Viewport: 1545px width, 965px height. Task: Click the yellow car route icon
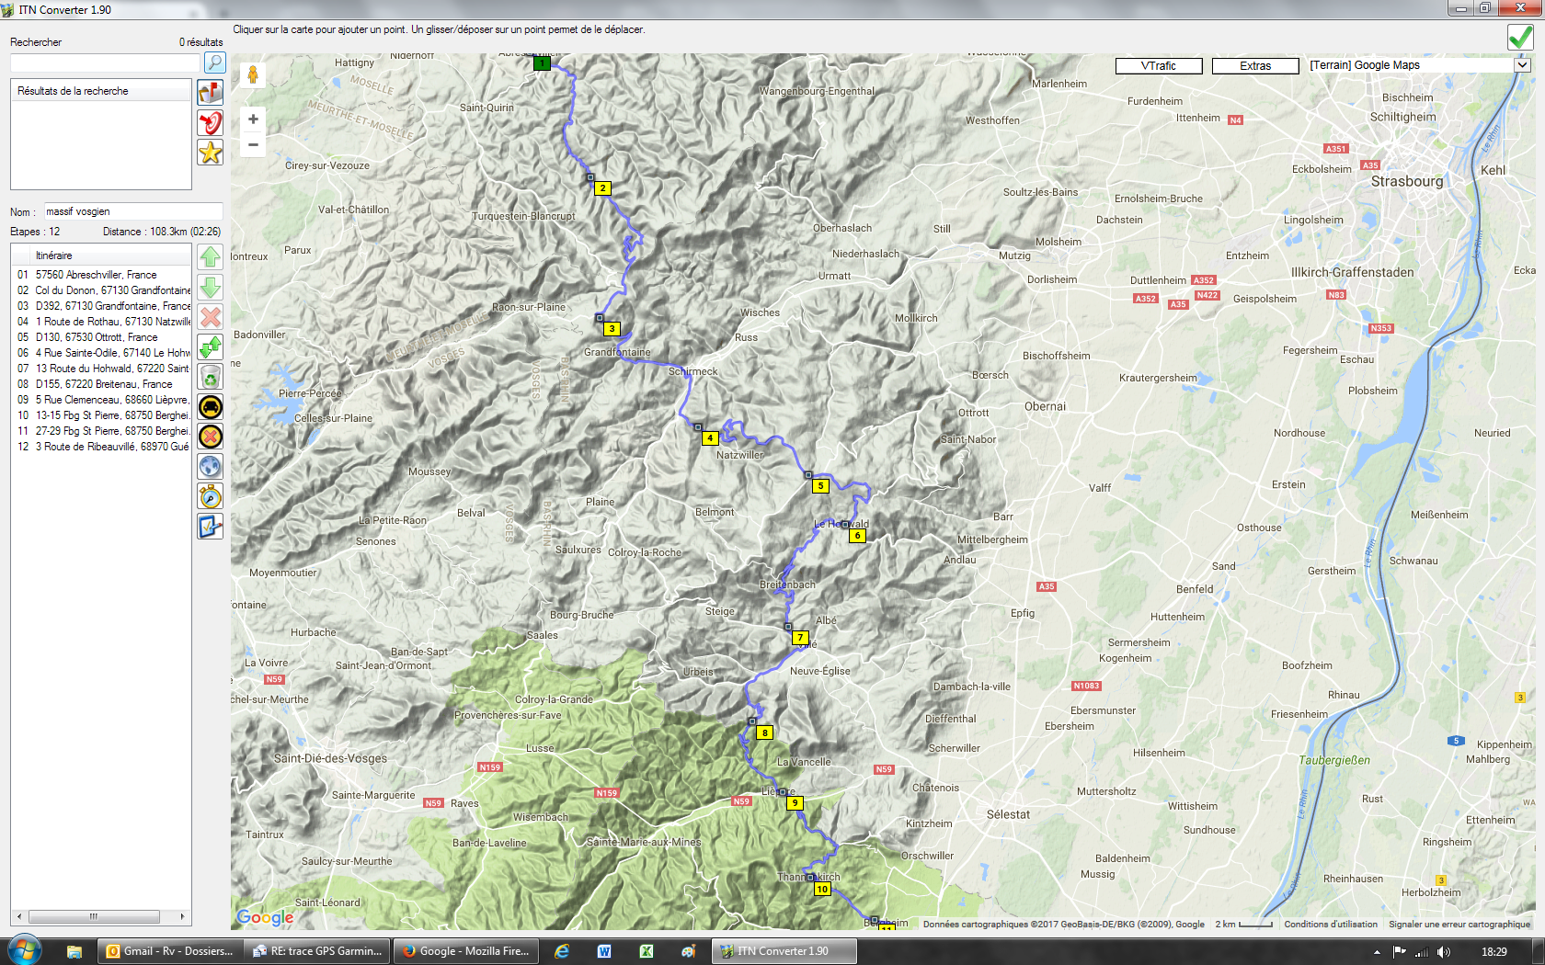pyautogui.click(x=211, y=407)
